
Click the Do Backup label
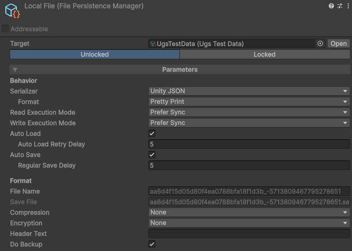coord(26,244)
